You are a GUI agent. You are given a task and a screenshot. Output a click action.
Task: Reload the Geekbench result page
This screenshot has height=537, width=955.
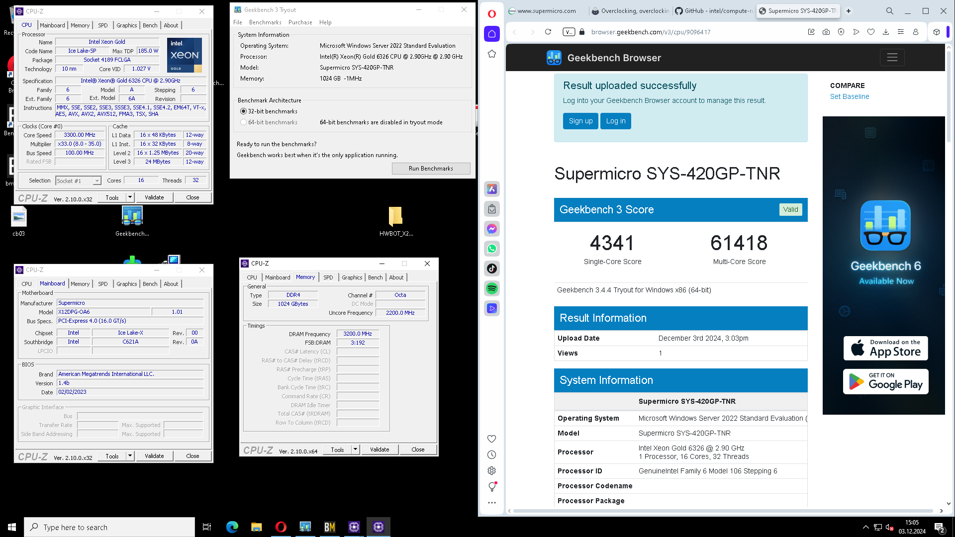click(548, 32)
